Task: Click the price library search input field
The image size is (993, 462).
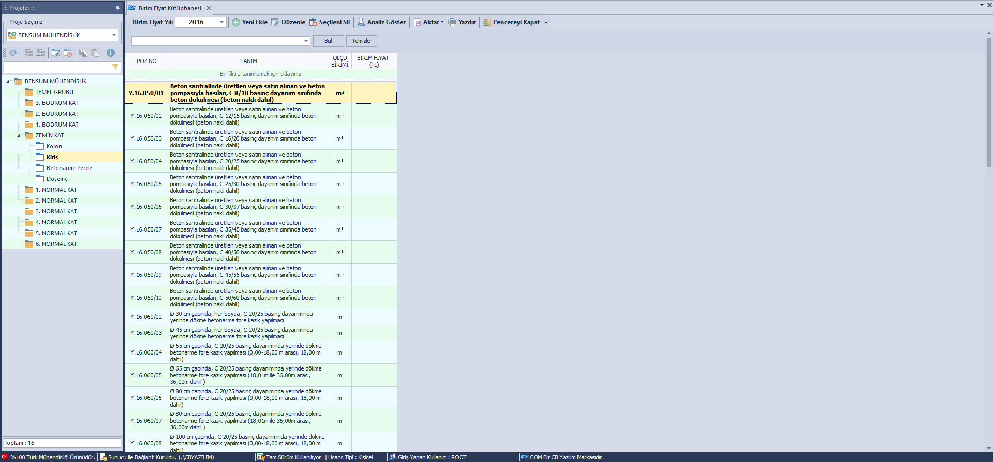Action: 217,41
